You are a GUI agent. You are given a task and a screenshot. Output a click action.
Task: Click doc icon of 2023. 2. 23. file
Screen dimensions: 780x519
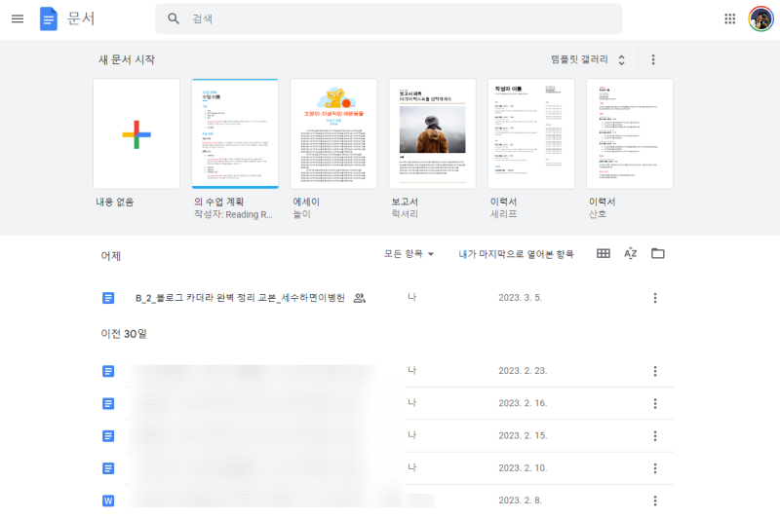click(x=108, y=371)
